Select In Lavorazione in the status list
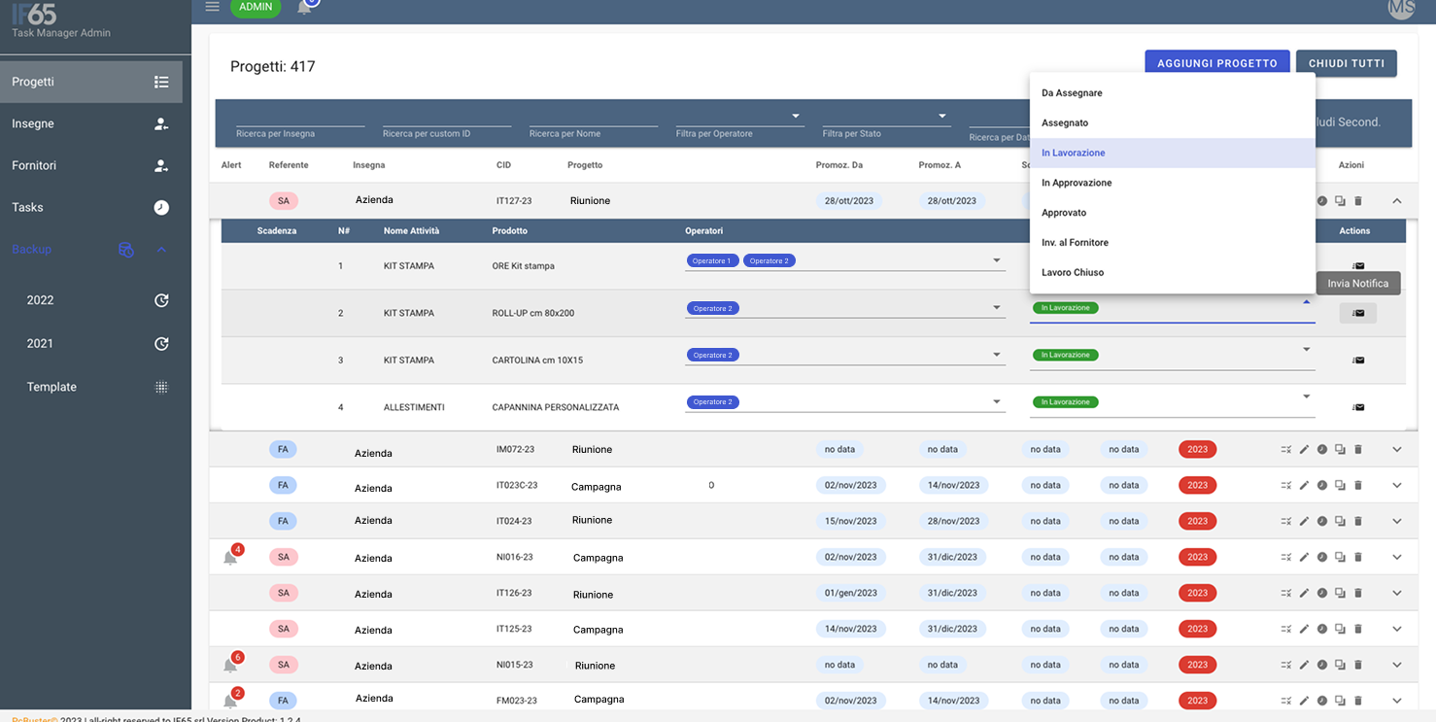The width and height of the screenshot is (1436, 722). point(1172,153)
